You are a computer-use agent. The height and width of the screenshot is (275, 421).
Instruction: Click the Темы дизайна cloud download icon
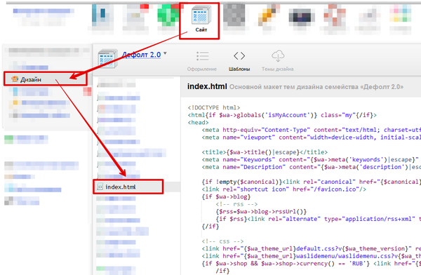pos(278,56)
